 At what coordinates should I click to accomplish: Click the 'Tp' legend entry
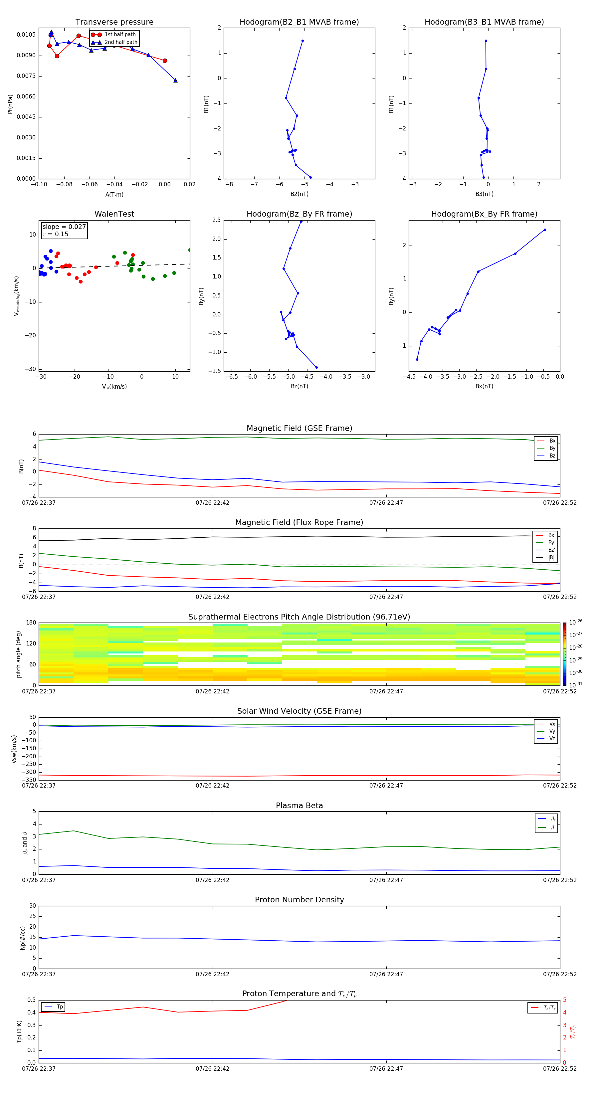pyautogui.click(x=54, y=1007)
